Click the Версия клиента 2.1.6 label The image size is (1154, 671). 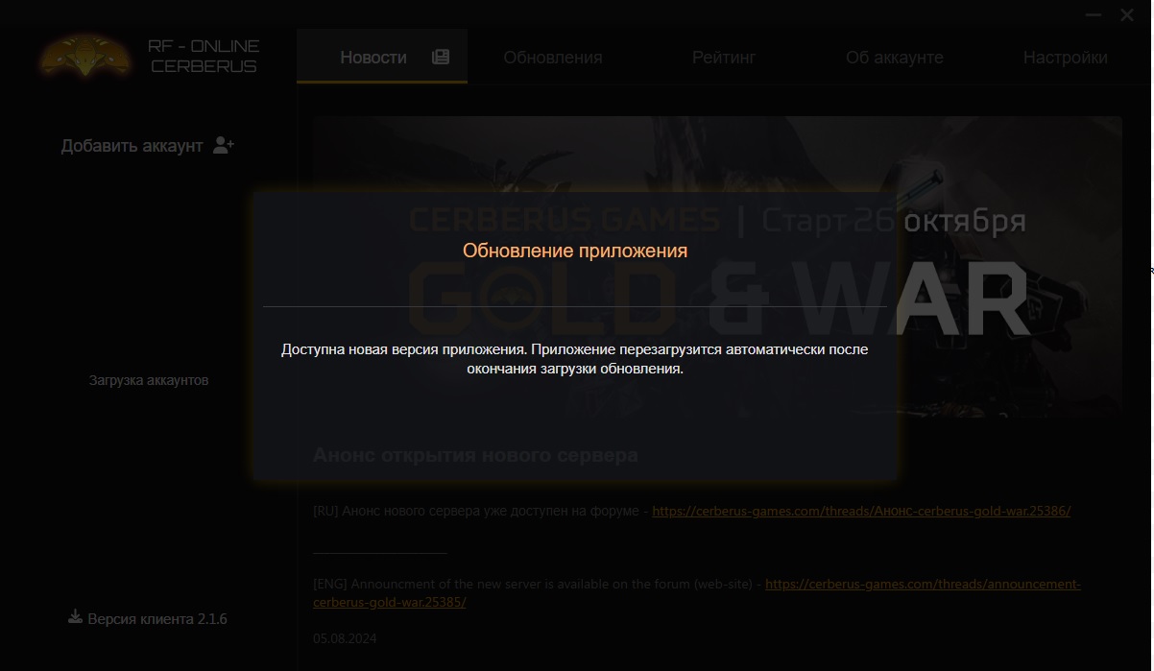click(x=157, y=619)
